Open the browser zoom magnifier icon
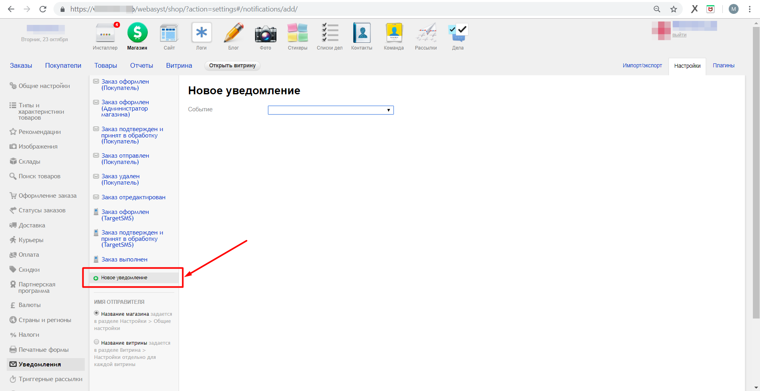This screenshot has width=760, height=391. [657, 9]
